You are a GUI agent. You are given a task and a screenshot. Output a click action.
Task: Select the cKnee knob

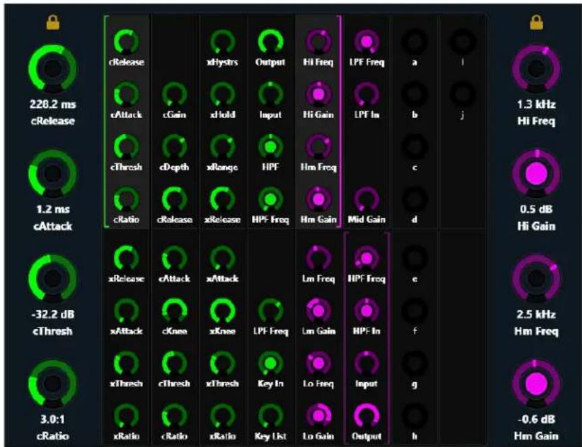[x=174, y=311]
